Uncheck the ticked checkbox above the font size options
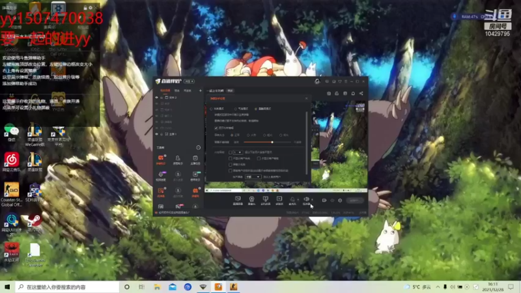Image resolution: width=521 pixels, height=293 pixels. pyautogui.click(x=216, y=128)
